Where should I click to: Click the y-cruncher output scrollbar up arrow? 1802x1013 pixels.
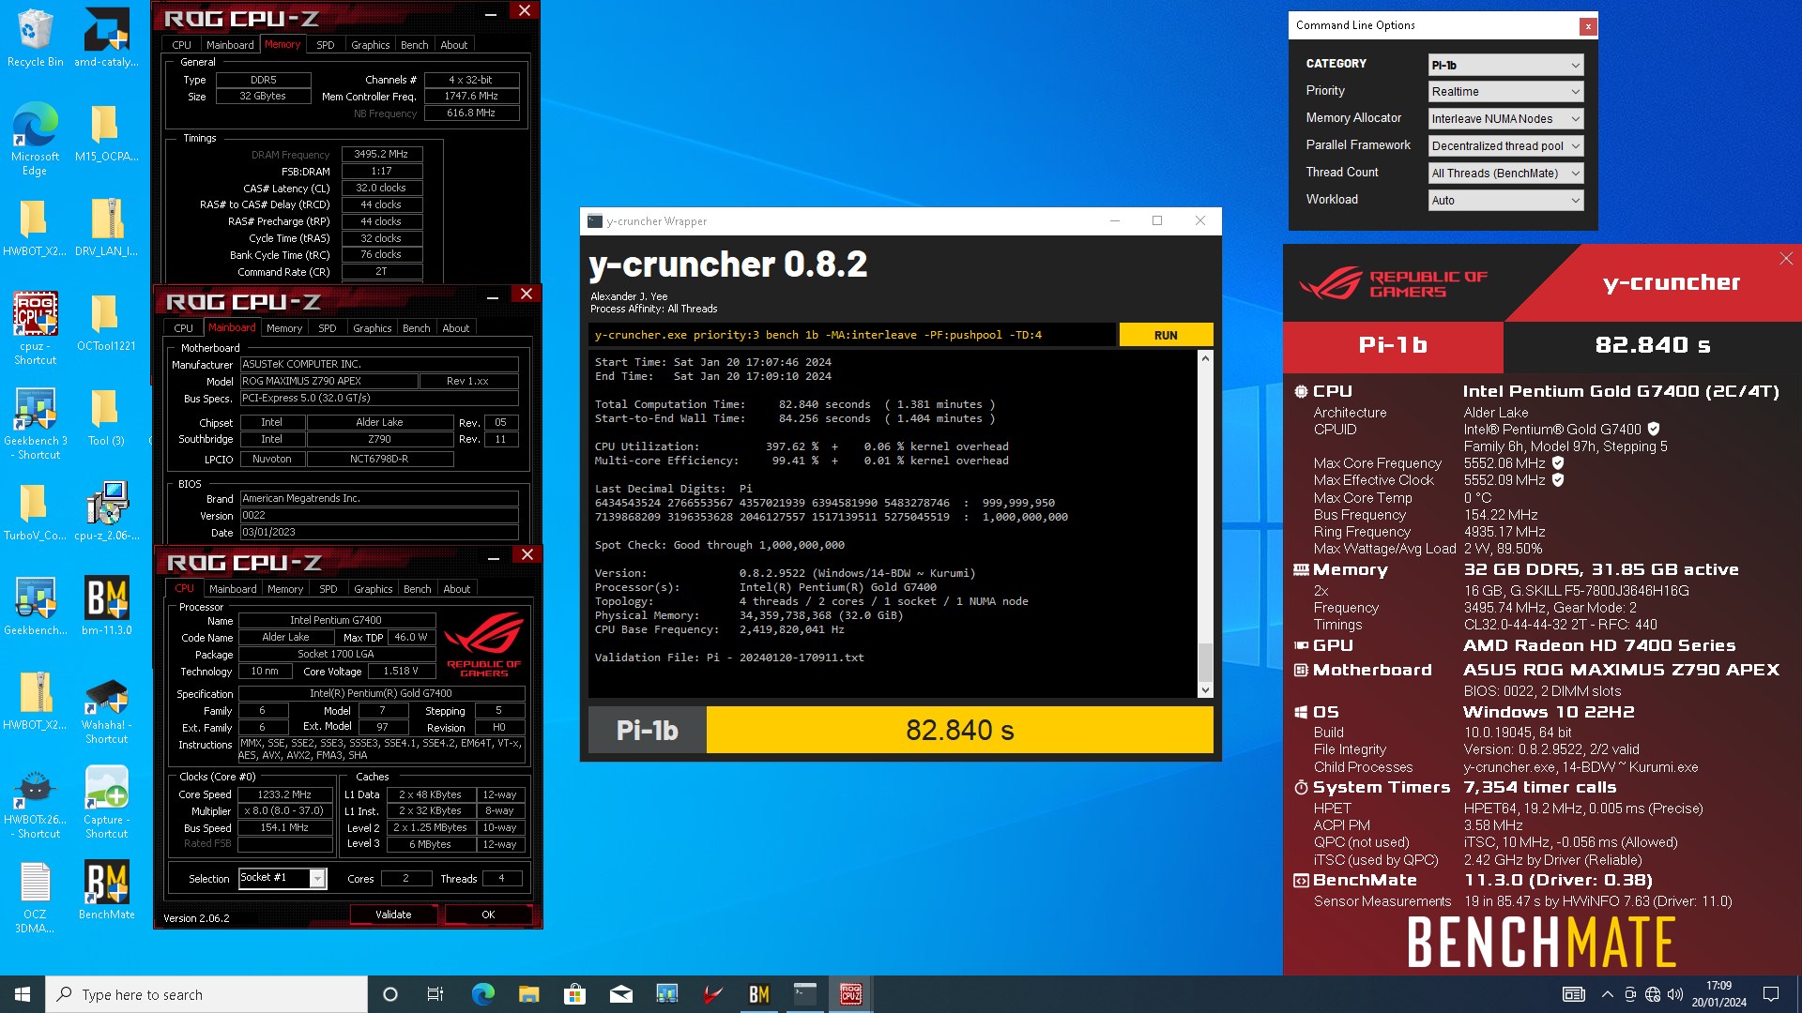pyautogui.click(x=1205, y=358)
